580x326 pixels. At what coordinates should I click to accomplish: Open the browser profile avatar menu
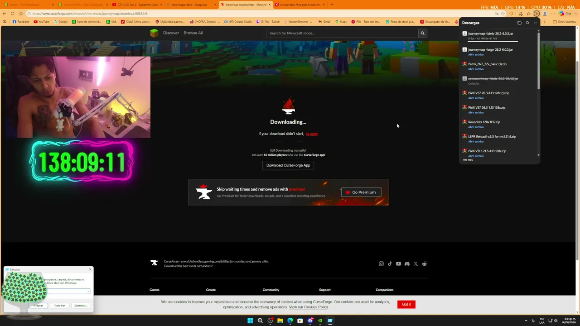coord(545,14)
